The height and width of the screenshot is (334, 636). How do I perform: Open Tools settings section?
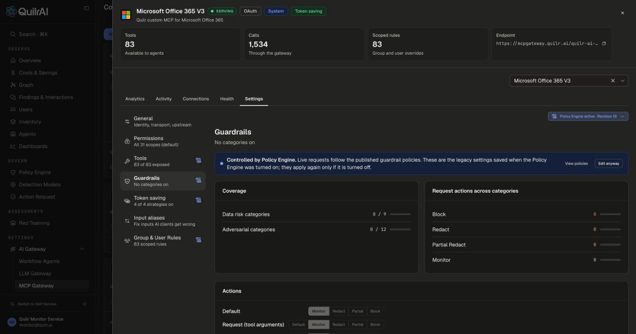tap(163, 161)
